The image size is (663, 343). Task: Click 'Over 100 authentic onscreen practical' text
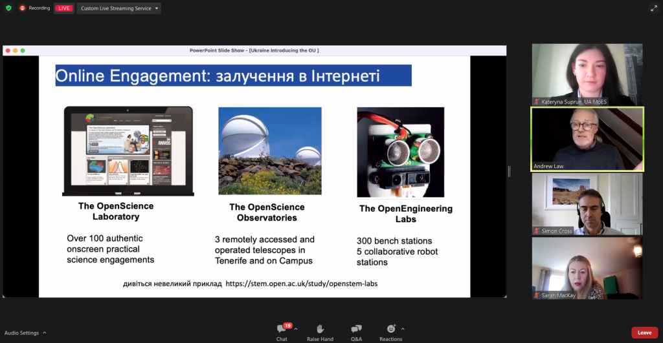tap(105, 244)
